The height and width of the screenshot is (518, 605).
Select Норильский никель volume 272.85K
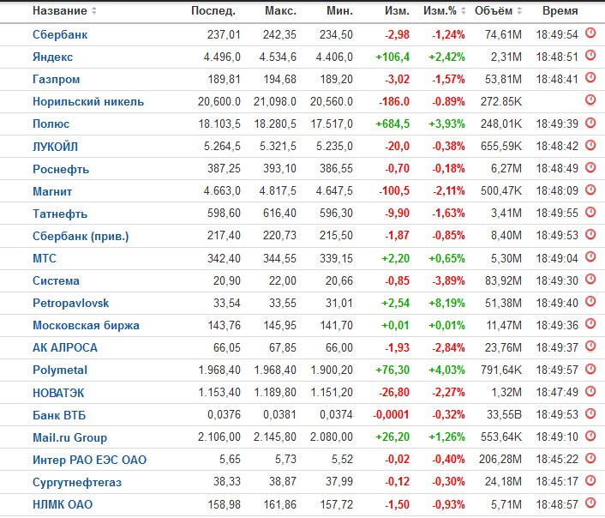500,101
